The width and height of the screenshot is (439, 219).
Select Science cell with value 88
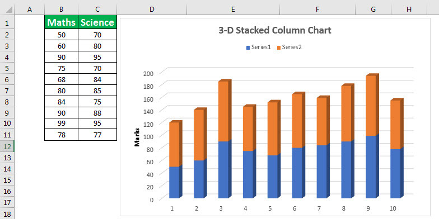pyautogui.click(x=97, y=113)
